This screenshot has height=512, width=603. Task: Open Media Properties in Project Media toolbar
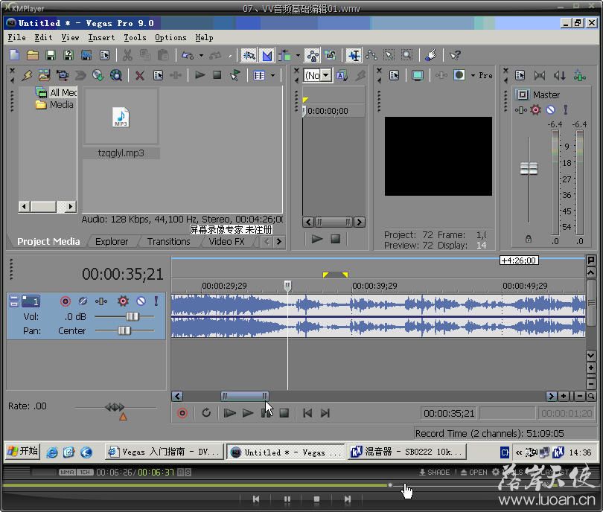pos(158,75)
